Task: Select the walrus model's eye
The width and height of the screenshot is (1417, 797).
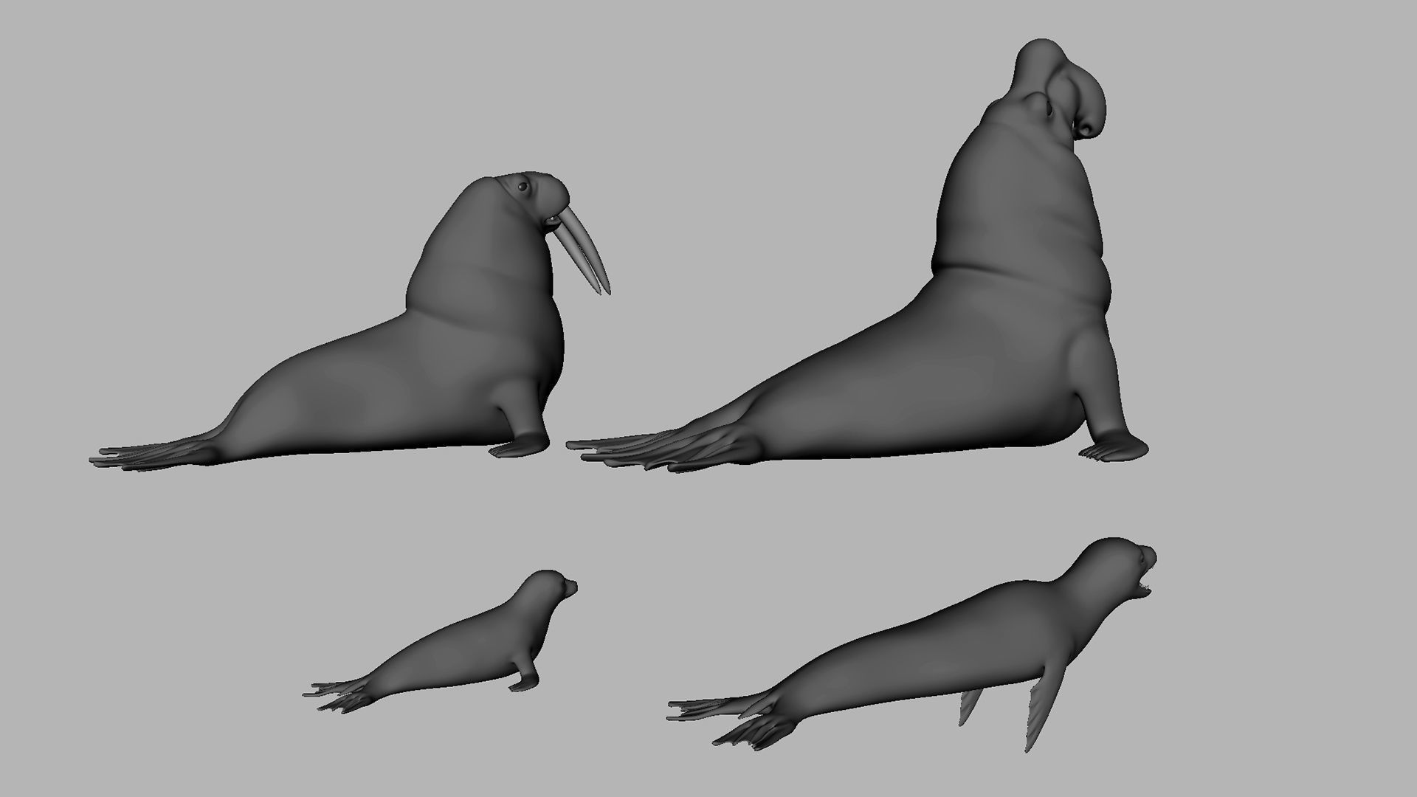Action: coord(523,187)
